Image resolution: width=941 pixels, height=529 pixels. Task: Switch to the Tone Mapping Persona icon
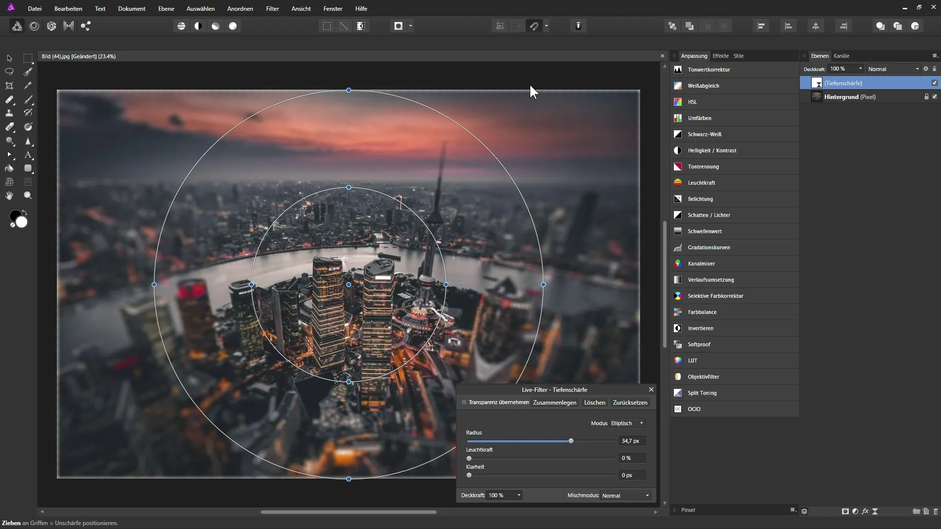pyautogui.click(x=69, y=26)
